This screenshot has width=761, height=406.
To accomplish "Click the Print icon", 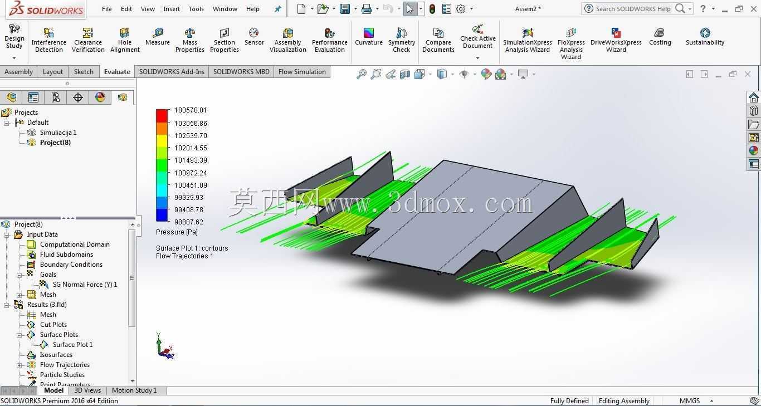I will (x=366, y=9).
